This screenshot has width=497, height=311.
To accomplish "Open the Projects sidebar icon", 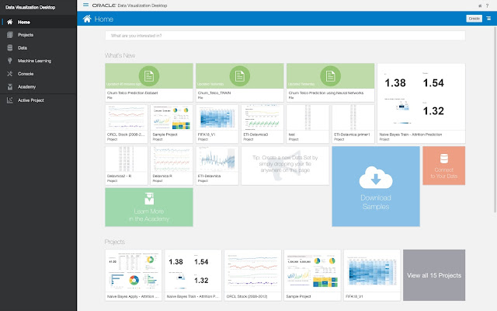I will (x=10, y=35).
